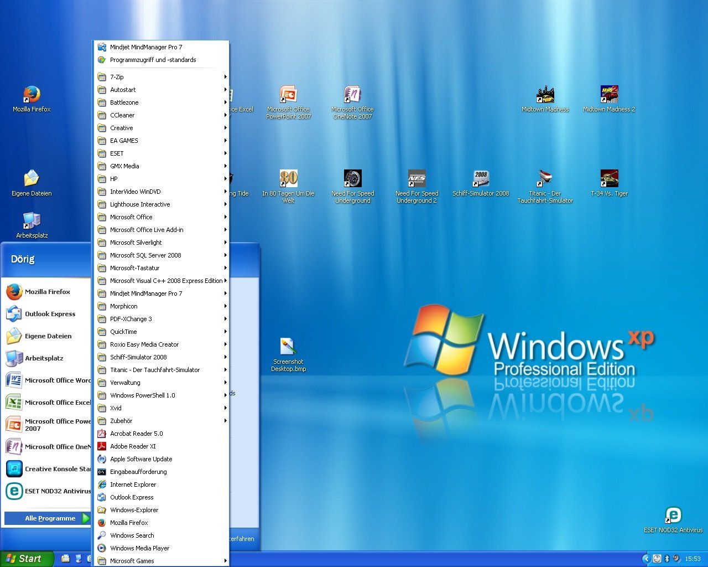The height and width of the screenshot is (567, 708).
Task: Open Titanic - Der Tauchfahrt-Simulator desktop shortcut
Action: coord(545,186)
